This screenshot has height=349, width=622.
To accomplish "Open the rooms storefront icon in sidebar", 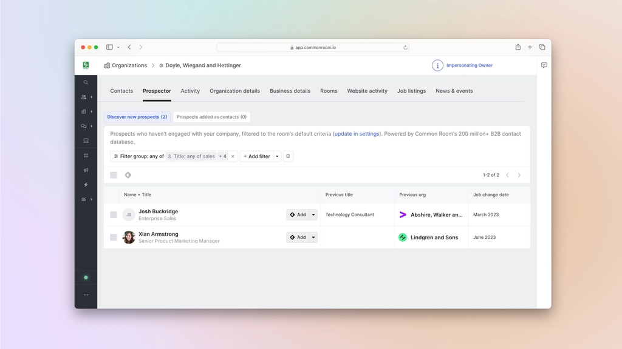I will (x=86, y=141).
